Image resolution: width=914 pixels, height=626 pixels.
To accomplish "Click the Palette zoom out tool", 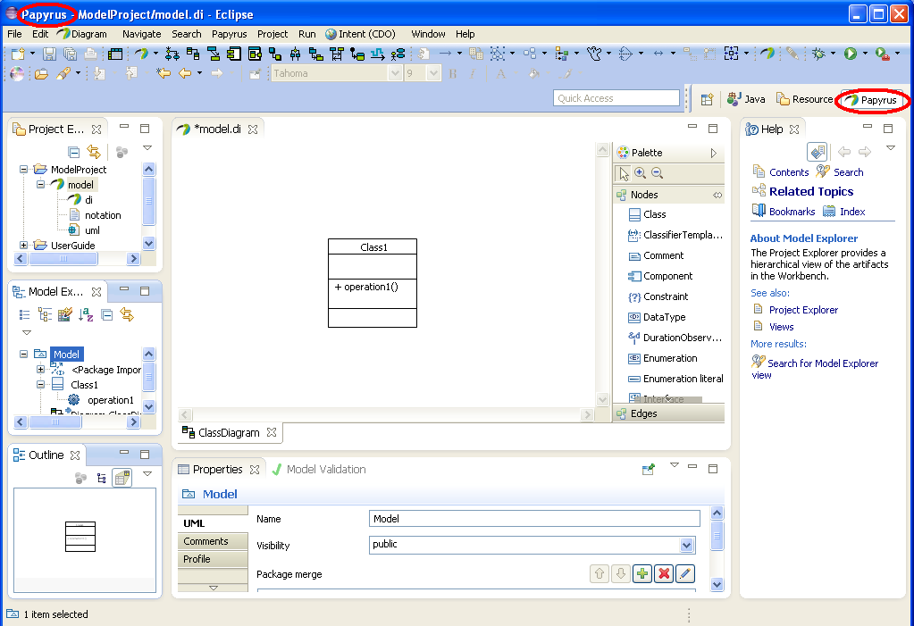I will pyautogui.click(x=657, y=173).
